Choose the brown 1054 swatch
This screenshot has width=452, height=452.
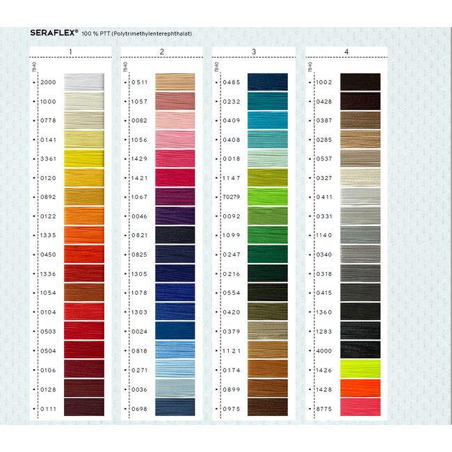coord(83,293)
